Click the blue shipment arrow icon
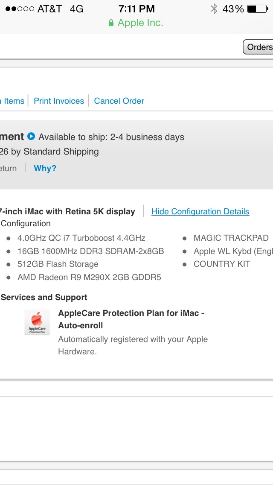The height and width of the screenshot is (485, 273). point(31,136)
